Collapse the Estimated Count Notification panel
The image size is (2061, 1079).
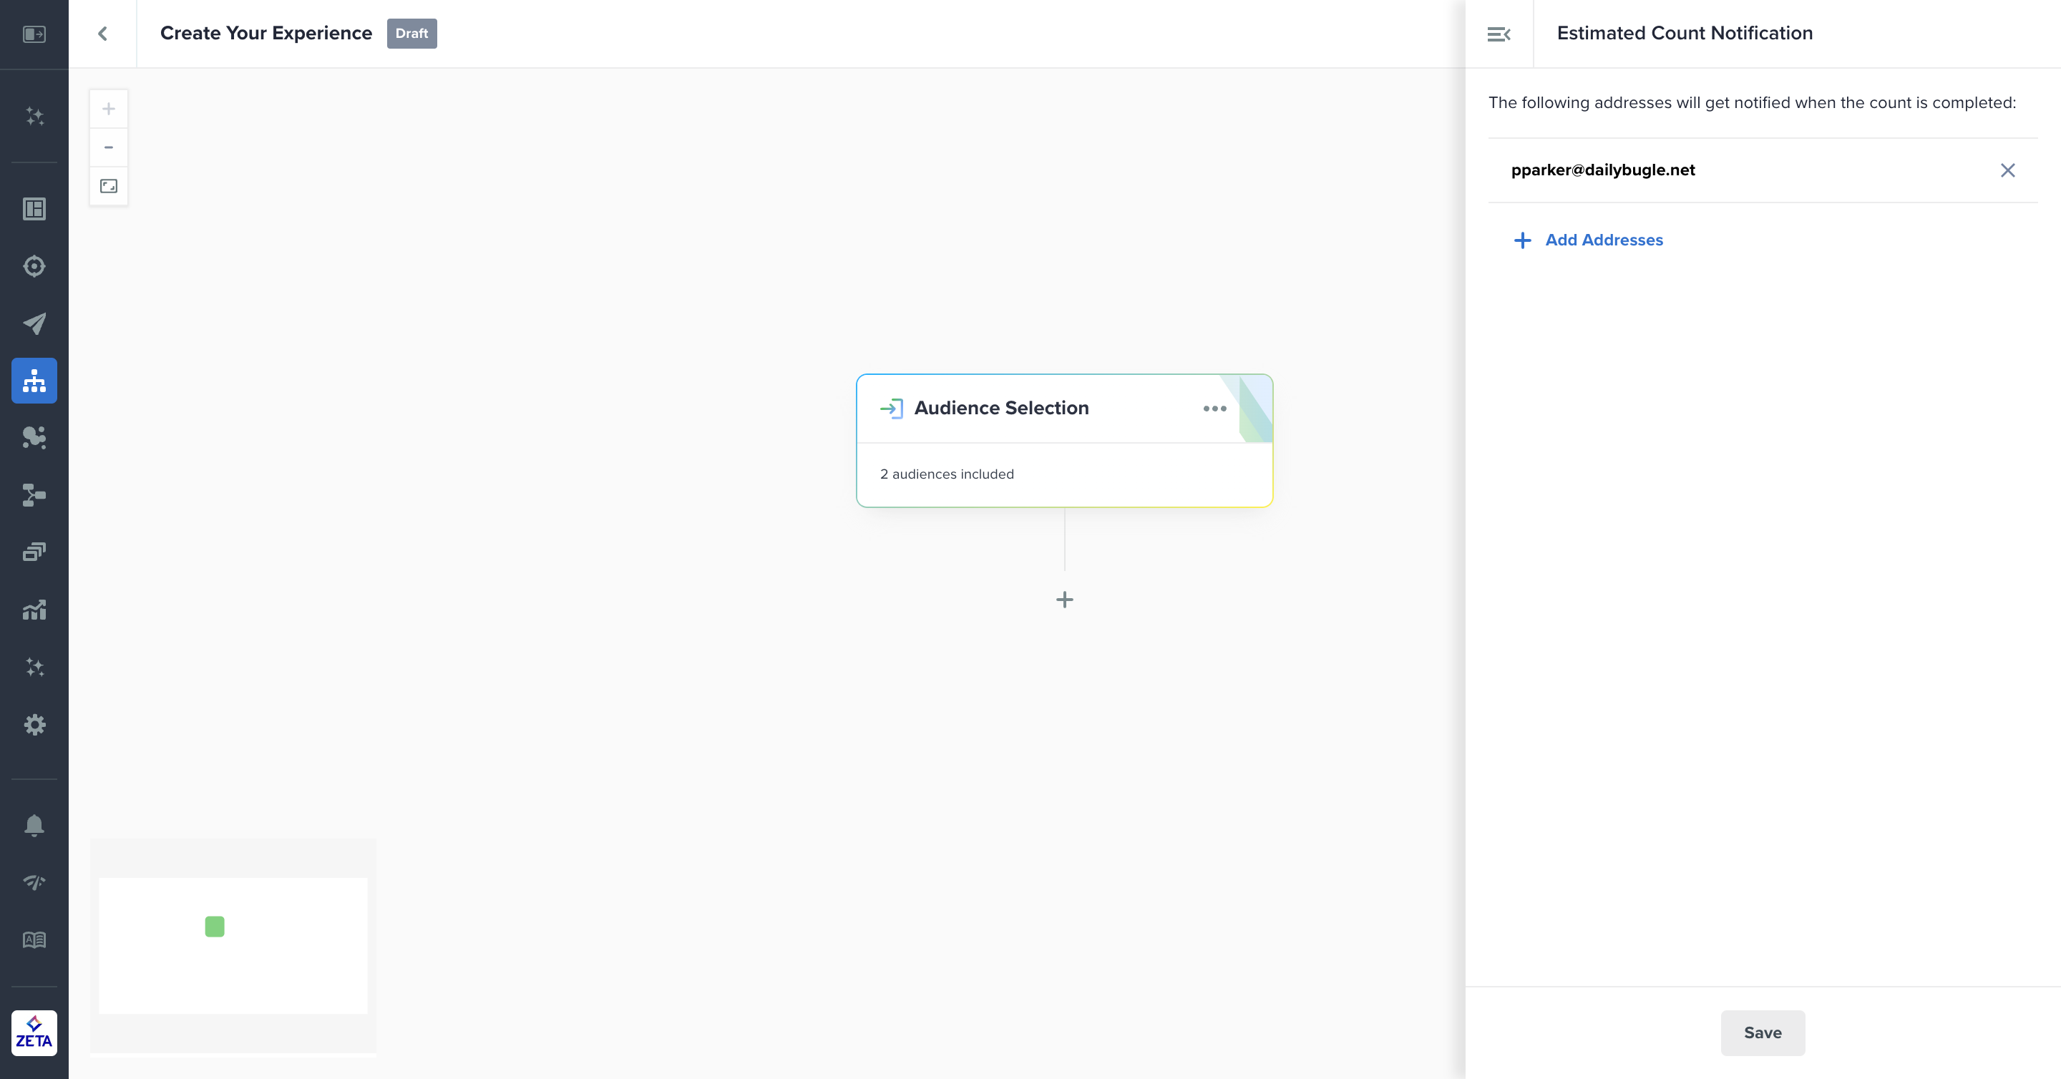pos(1499,34)
